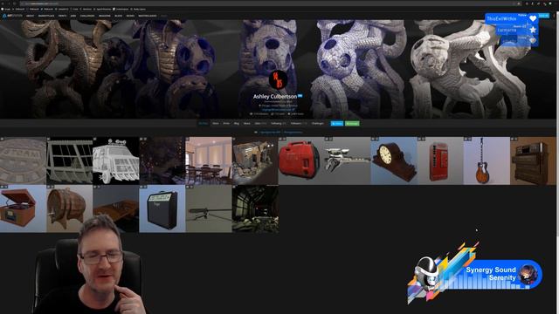This screenshot has width=559, height=314.
Task: Open the sci-fi gun model thumbnail
Action: tap(348, 160)
